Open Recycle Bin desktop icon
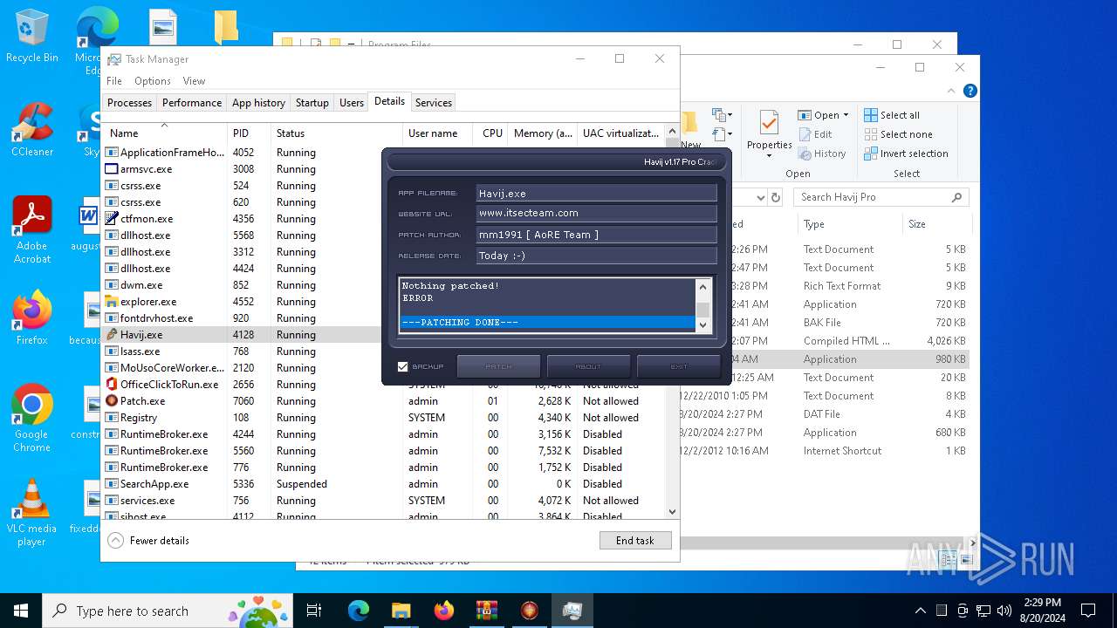The height and width of the screenshot is (628, 1117). [32, 35]
